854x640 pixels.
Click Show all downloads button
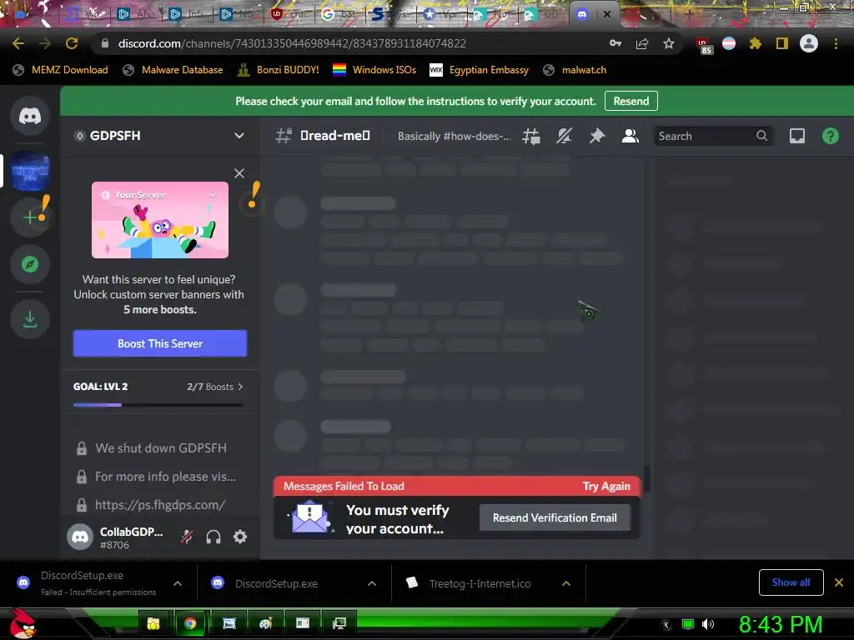(x=791, y=582)
